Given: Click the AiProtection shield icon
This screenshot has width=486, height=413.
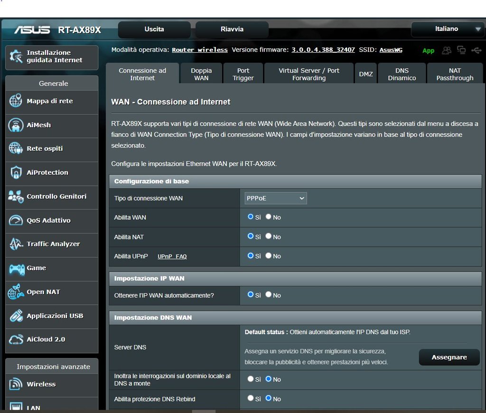Looking at the screenshot, I should click(16, 172).
